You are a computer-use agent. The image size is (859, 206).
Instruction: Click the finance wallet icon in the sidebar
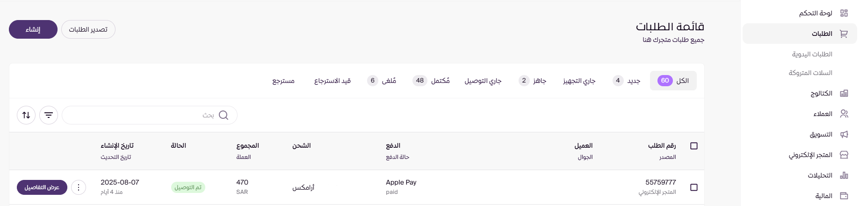844,196
